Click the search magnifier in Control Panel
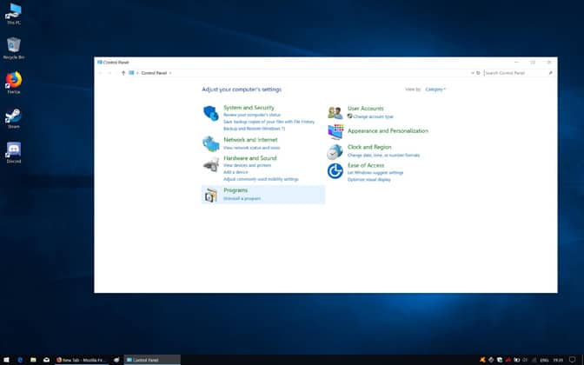 pyautogui.click(x=550, y=73)
